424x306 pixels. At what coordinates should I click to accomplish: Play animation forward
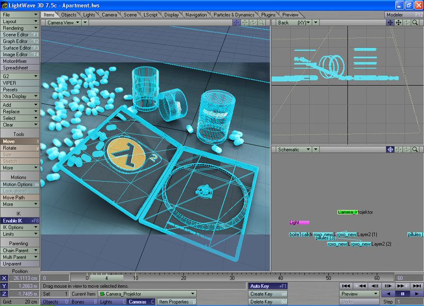417,294
